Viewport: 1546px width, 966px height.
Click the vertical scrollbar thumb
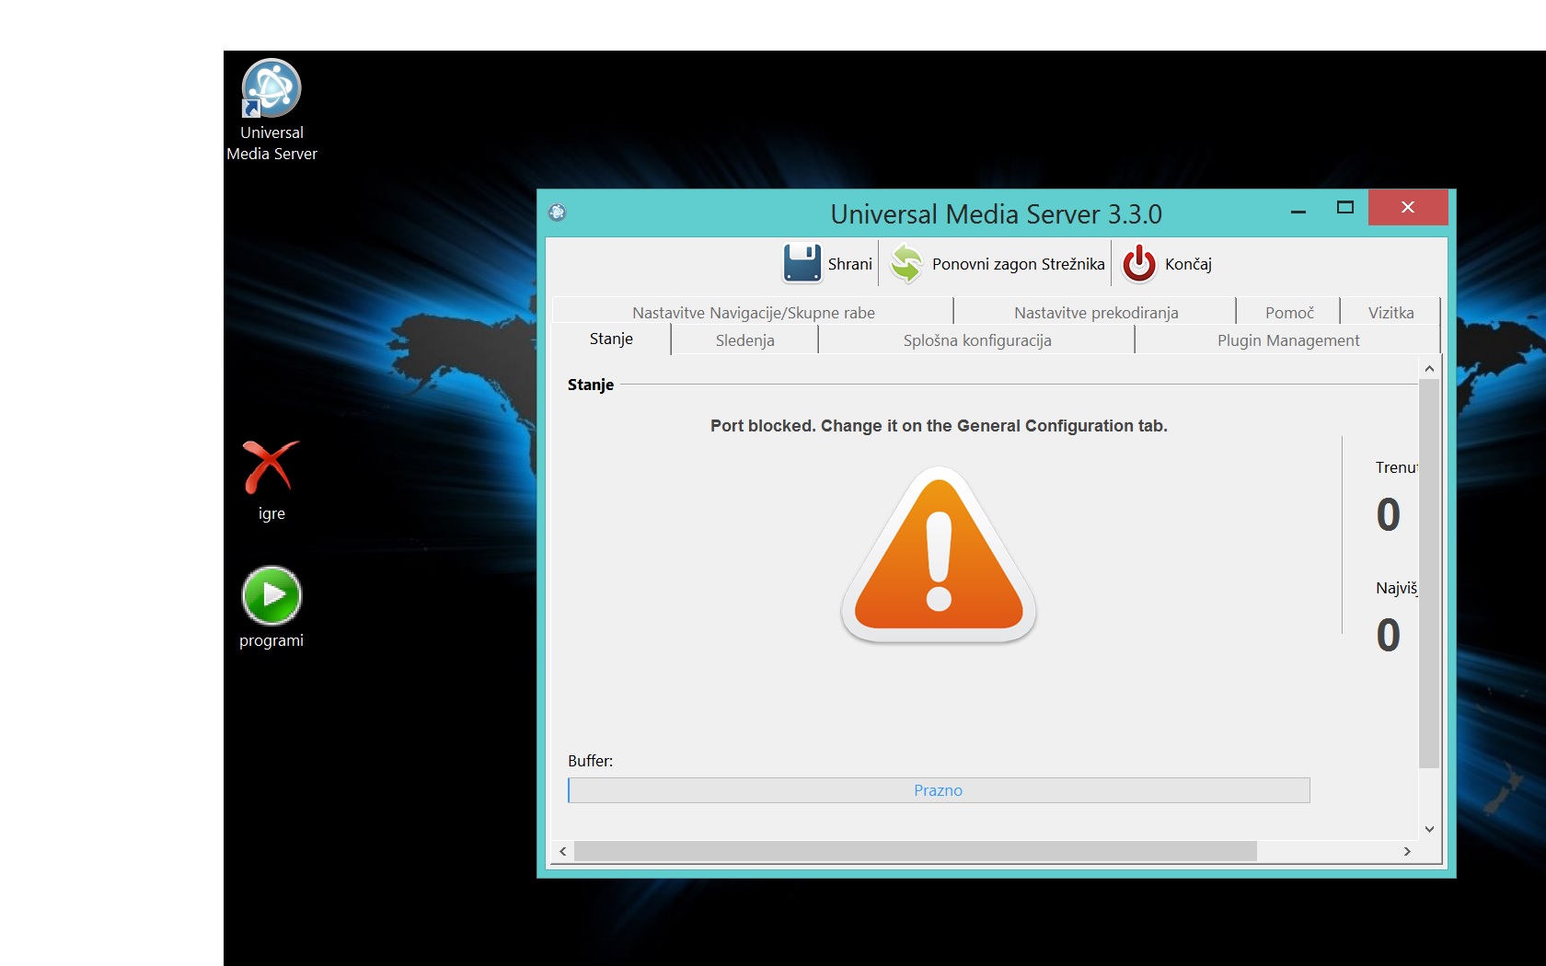(x=1428, y=572)
